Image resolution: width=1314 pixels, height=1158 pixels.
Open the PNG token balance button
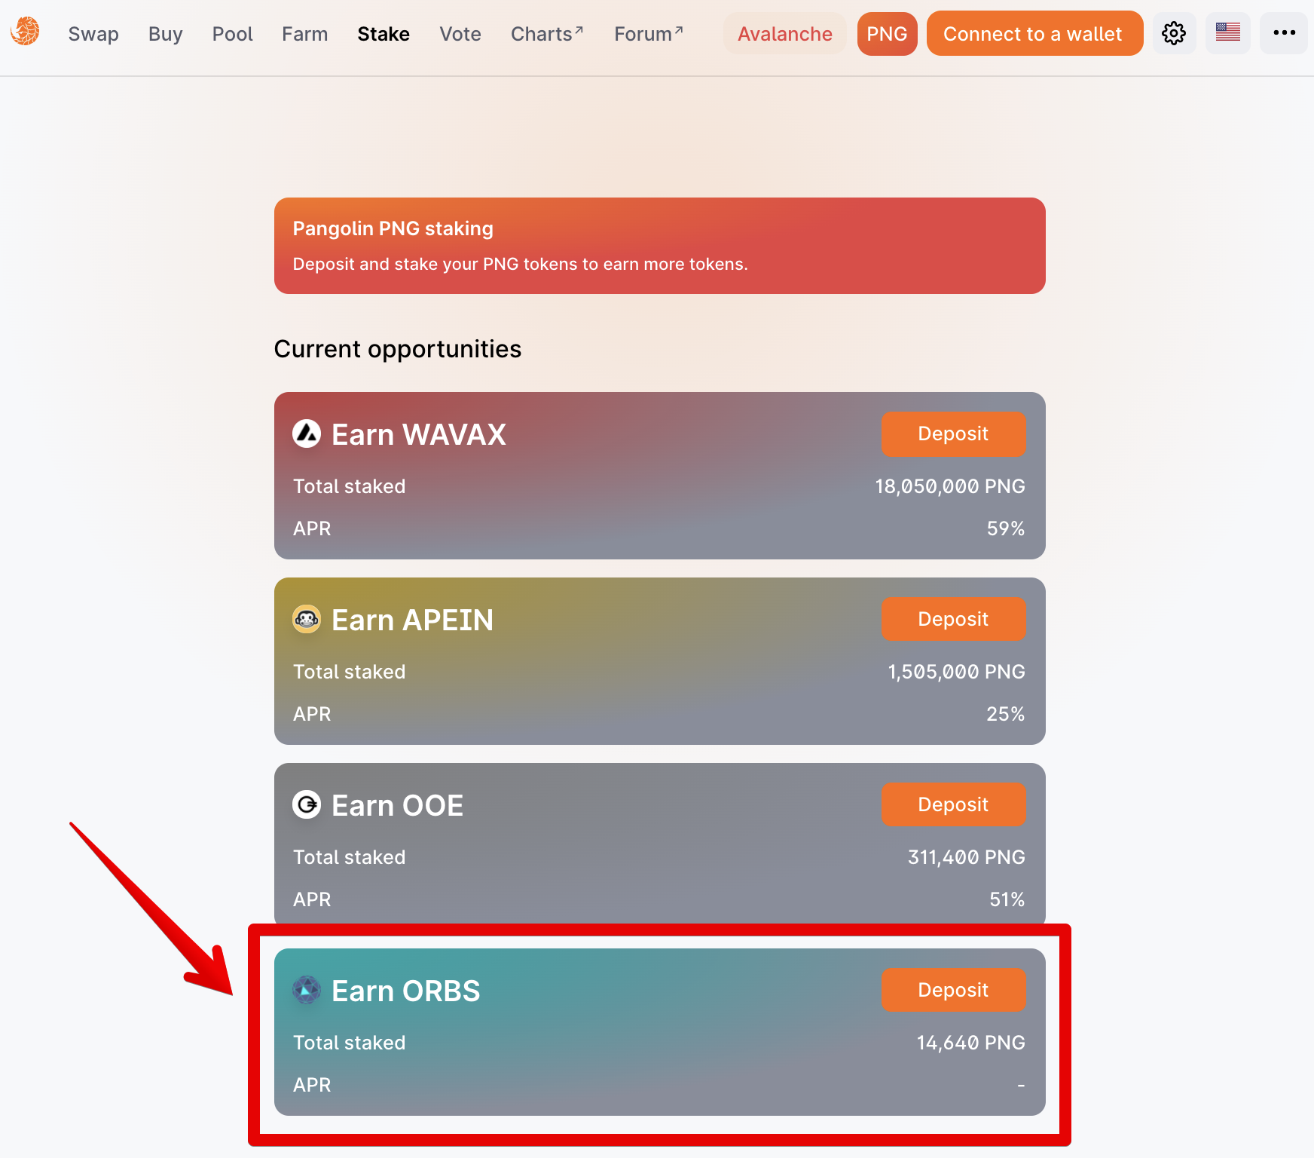(x=887, y=33)
